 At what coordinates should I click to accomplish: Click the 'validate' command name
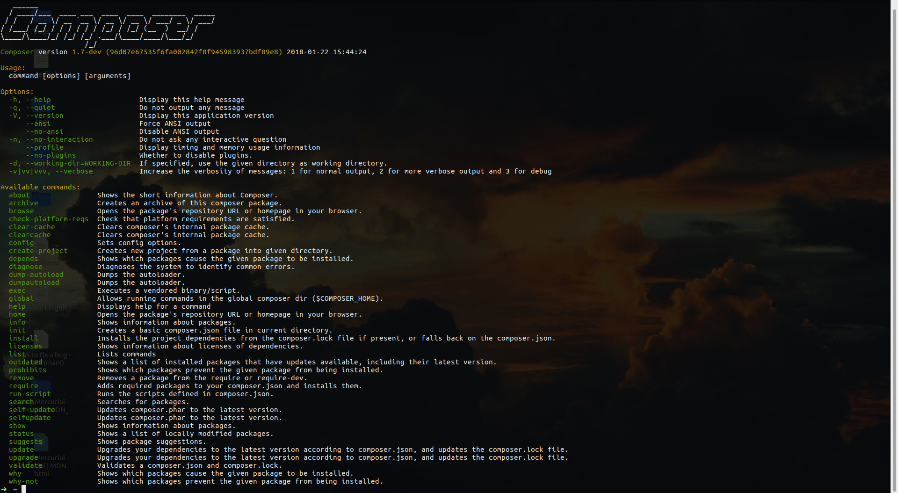[x=26, y=465]
